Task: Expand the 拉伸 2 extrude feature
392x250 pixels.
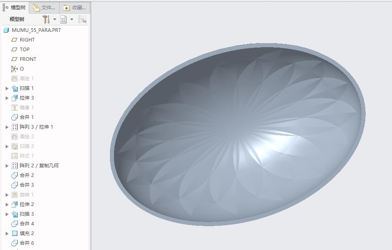Action: [7, 204]
